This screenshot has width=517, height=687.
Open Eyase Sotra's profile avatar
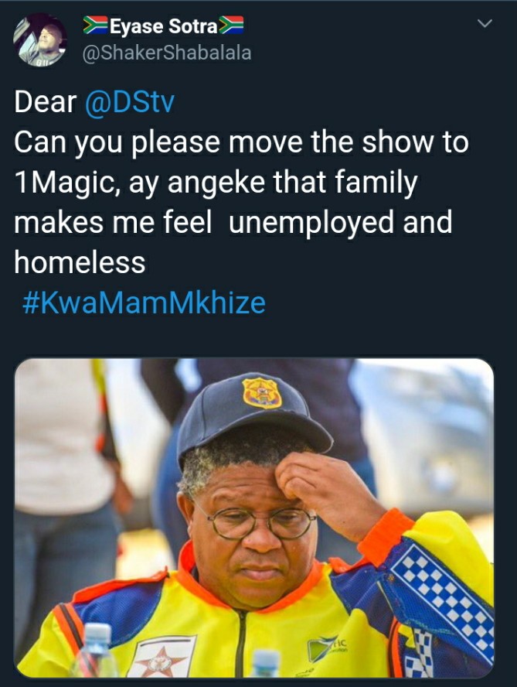pos(40,40)
